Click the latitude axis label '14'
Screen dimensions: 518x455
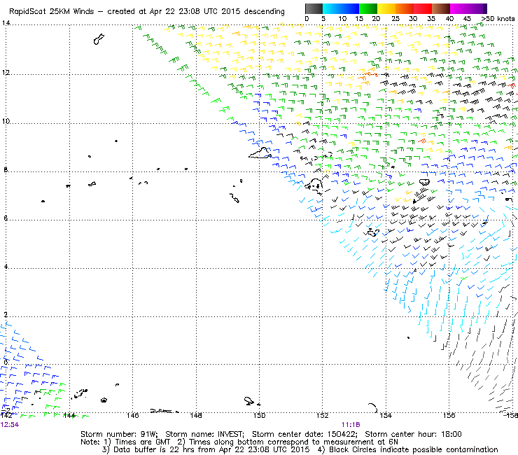(x=6, y=23)
